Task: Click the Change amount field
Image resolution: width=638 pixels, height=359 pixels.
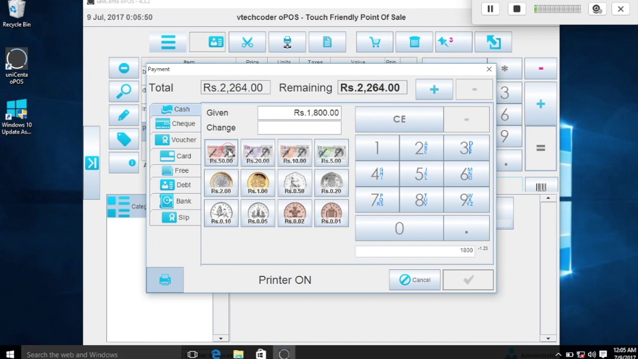Action: [300, 128]
